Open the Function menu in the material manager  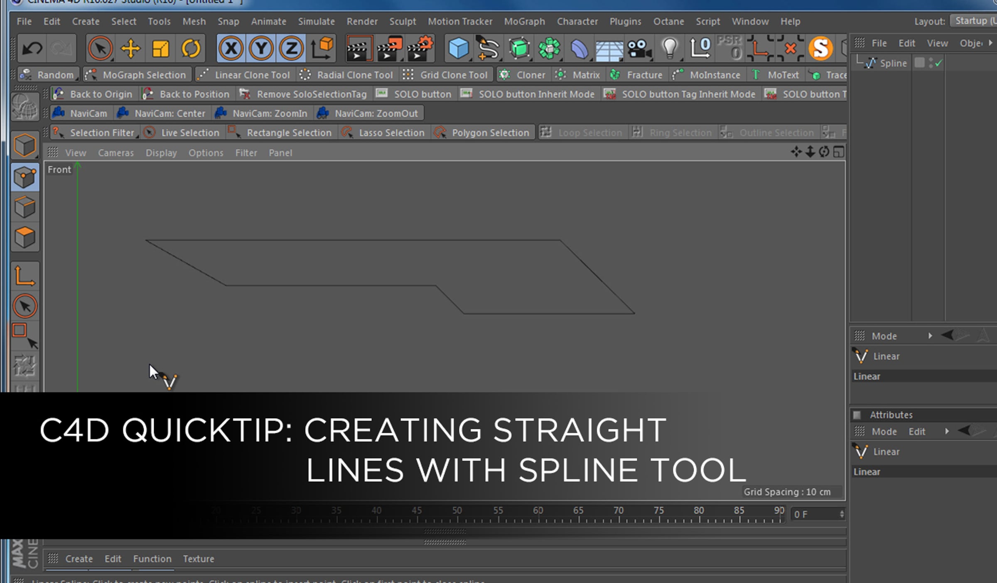click(x=152, y=559)
